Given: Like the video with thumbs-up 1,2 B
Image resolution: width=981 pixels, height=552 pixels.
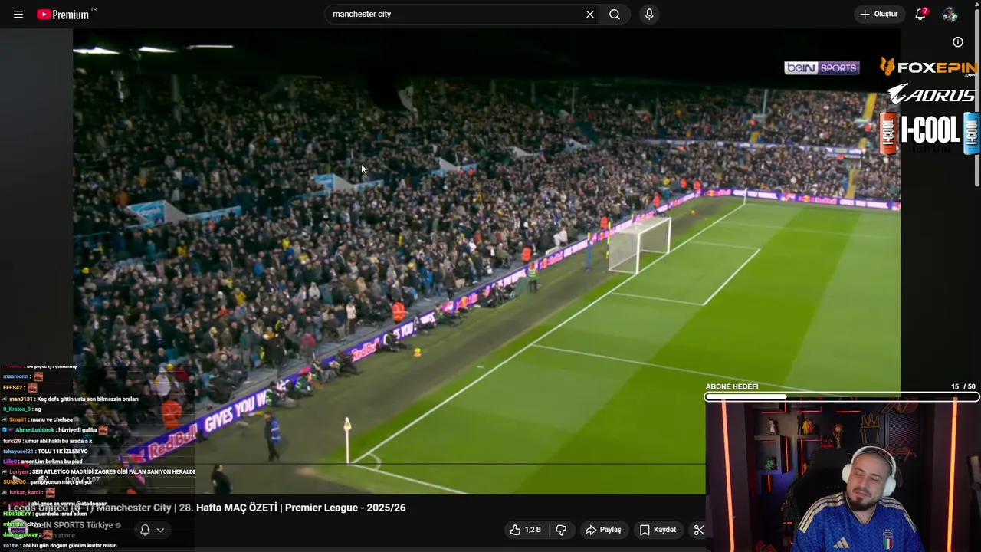Looking at the screenshot, I should (525, 530).
